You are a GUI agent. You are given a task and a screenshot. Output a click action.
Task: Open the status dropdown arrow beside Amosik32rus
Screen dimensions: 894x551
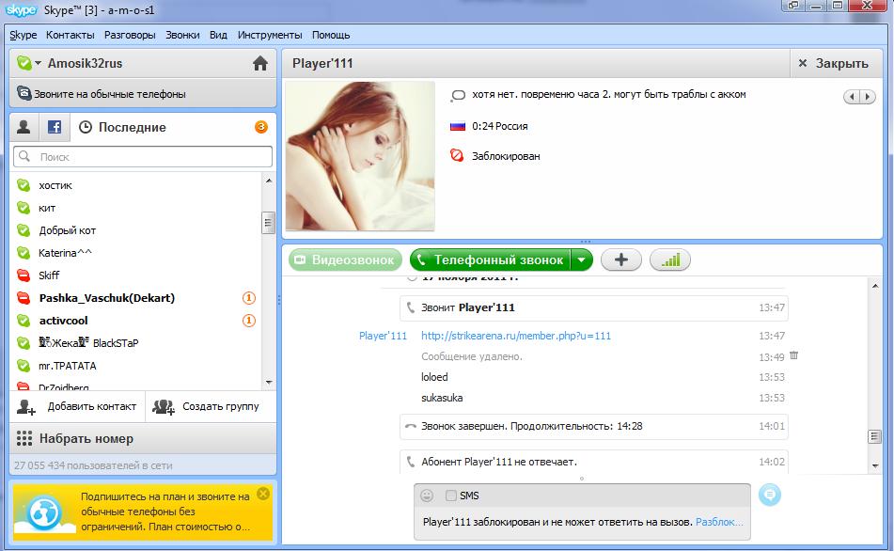click(39, 63)
